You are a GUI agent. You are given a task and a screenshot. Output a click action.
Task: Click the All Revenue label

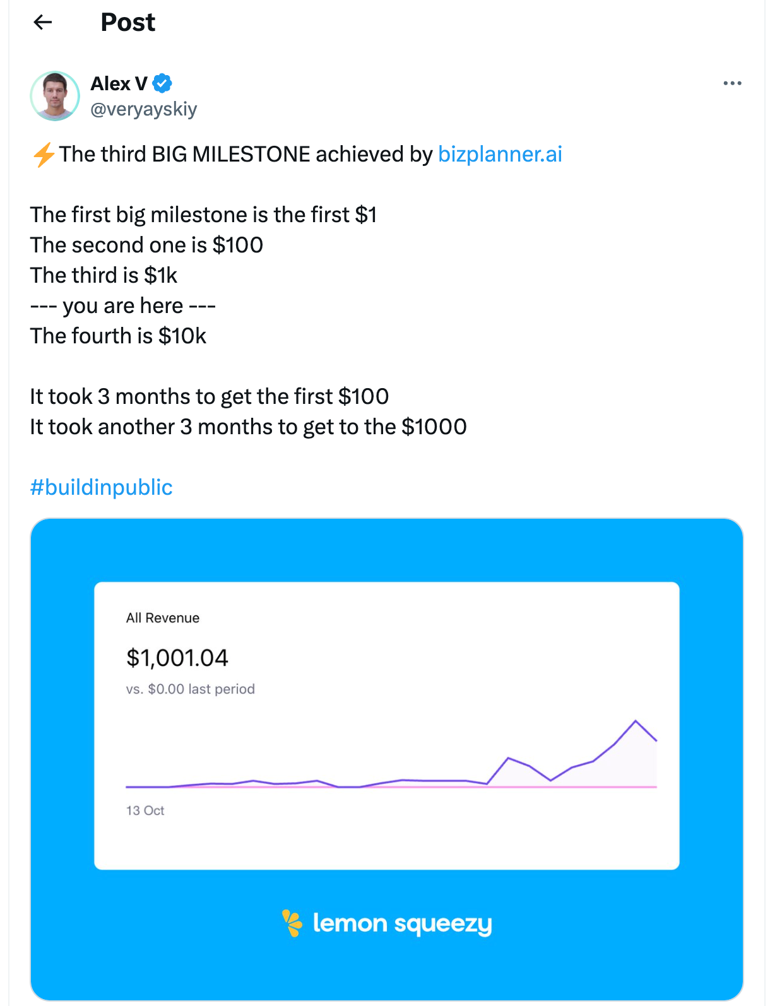coord(163,618)
